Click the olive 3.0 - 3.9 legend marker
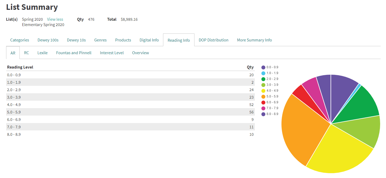Viewport: 386px width, 178px height. point(263,85)
